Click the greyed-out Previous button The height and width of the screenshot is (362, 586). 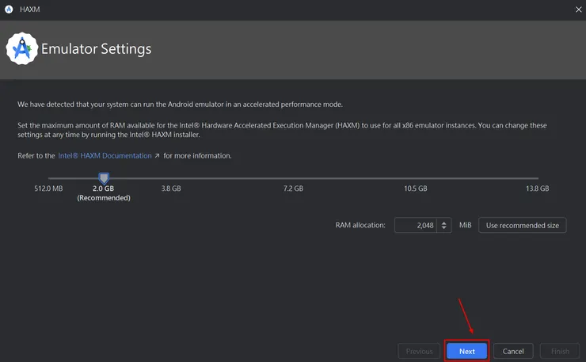[x=419, y=351]
